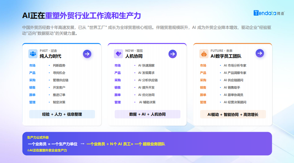Click the slide title AI正在重塑外贸行业工作流和生产力
The width and height of the screenshot is (294, 163).
tap(82, 16)
